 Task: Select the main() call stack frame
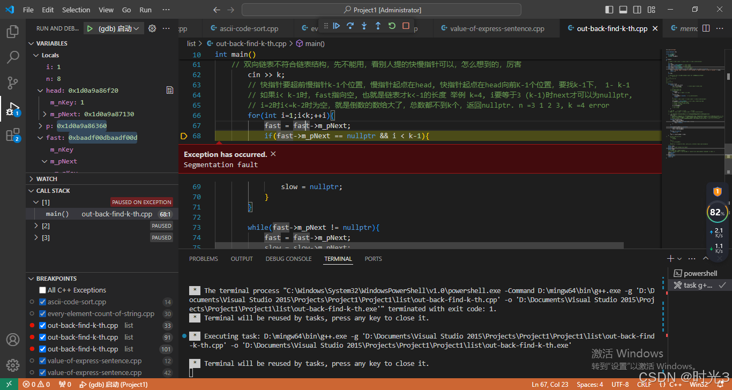point(102,214)
